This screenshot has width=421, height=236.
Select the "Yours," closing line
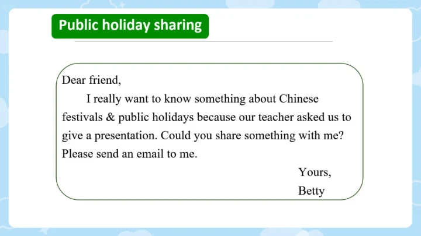(x=315, y=172)
